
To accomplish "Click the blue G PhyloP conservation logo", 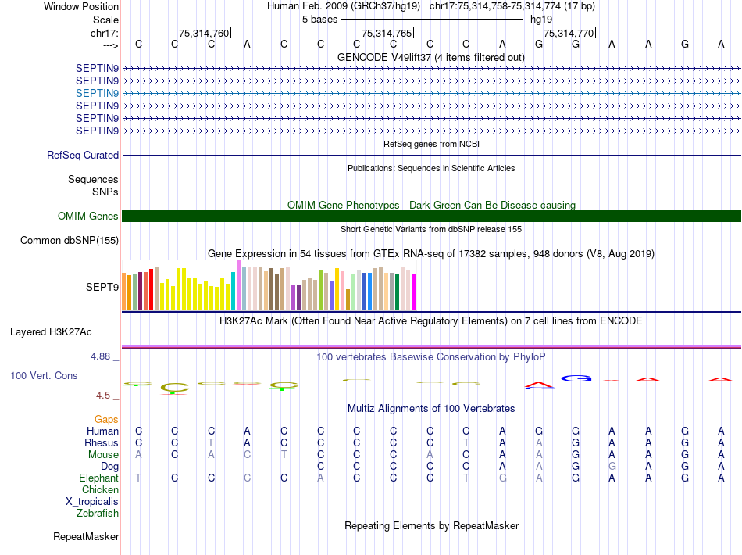I will pyautogui.click(x=576, y=378).
